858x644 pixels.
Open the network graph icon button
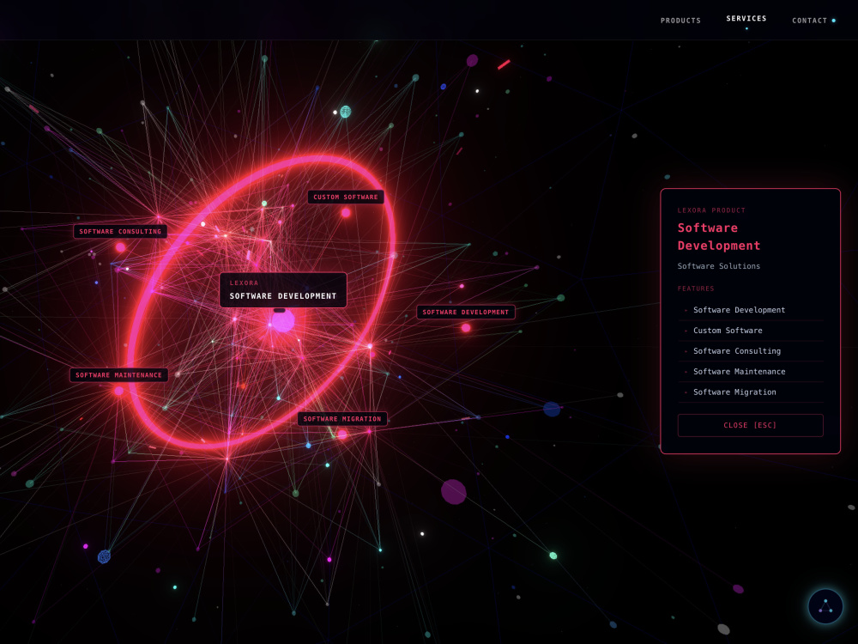coord(825,606)
